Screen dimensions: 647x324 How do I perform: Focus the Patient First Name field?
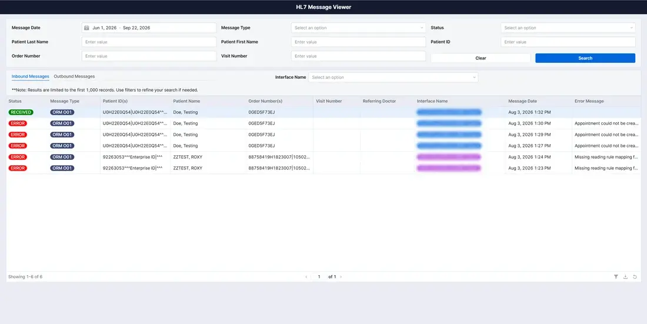coord(358,42)
